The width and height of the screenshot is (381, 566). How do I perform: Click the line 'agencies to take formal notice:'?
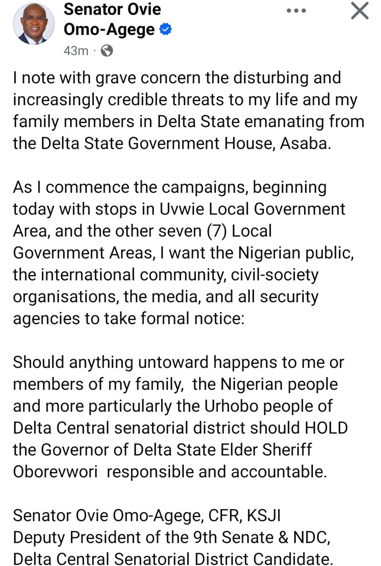pyautogui.click(x=128, y=318)
